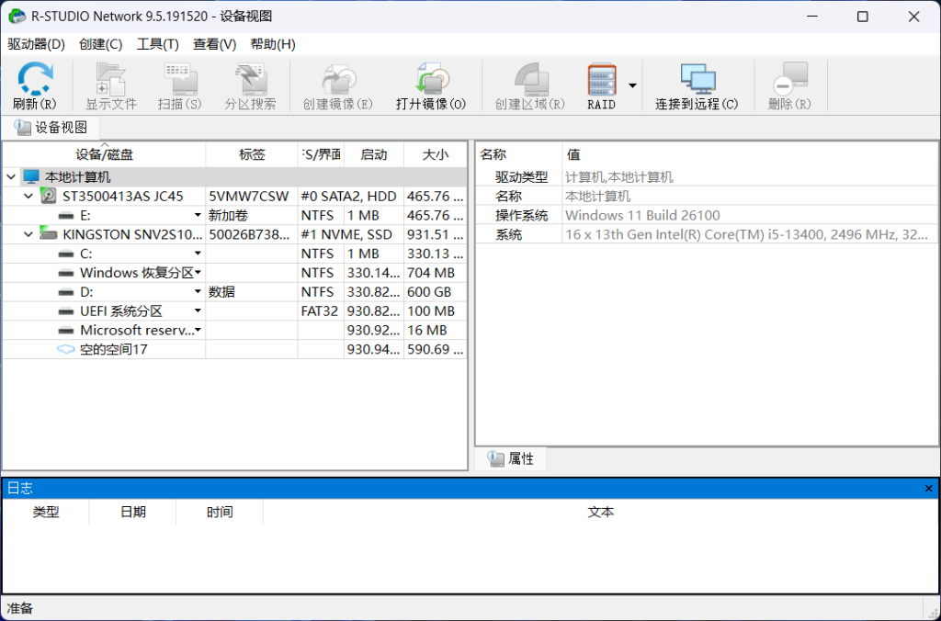The image size is (941, 621).
Task: Open the dropdown arrow next to drive D:
Action: coord(198,291)
